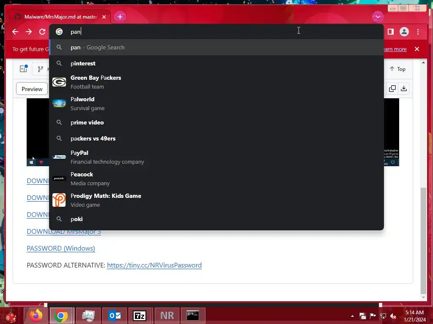Select packers vs 49ers suggestion

click(x=216, y=138)
